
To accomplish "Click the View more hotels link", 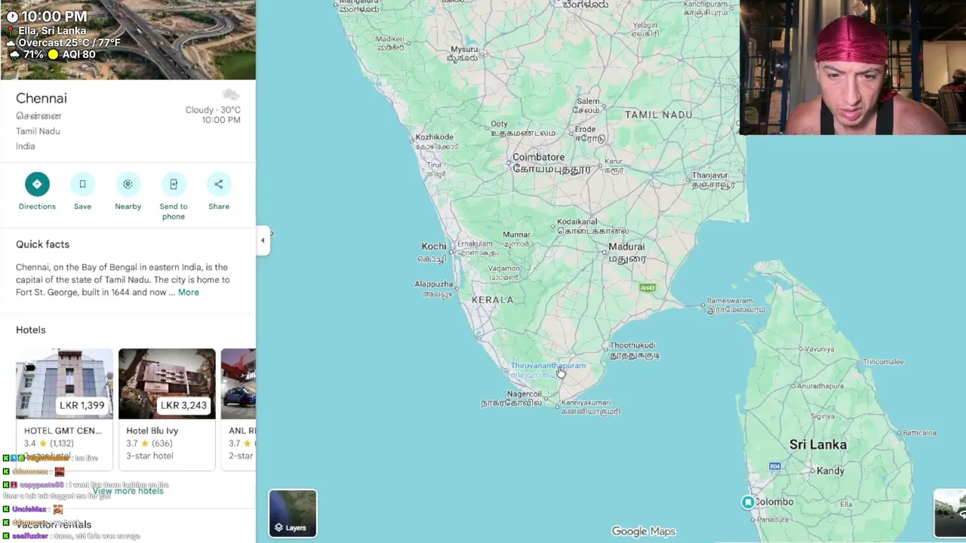I will pyautogui.click(x=128, y=491).
